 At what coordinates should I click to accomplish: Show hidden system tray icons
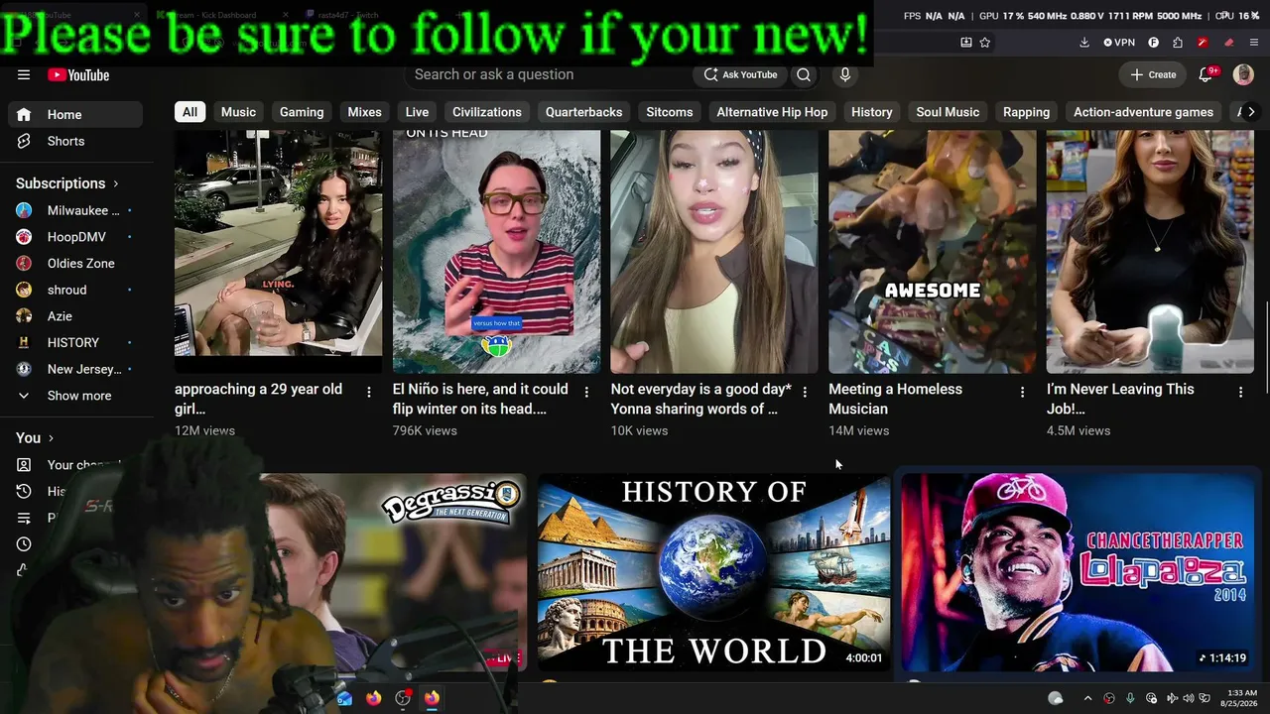coord(1087,698)
